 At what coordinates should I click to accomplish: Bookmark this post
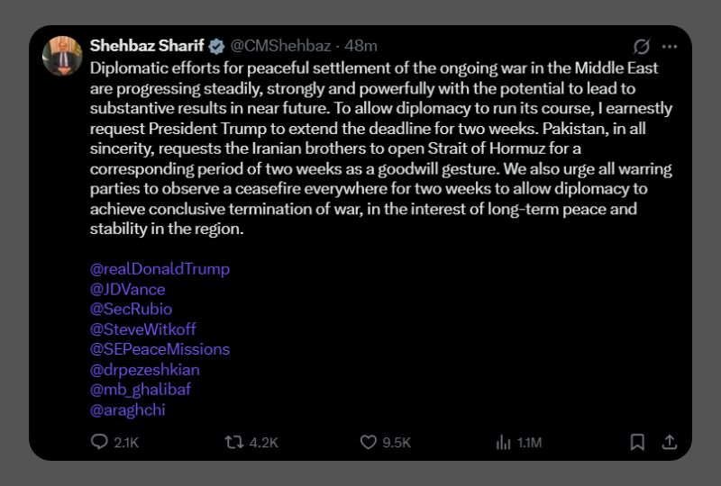pyautogui.click(x=637, y=442)
